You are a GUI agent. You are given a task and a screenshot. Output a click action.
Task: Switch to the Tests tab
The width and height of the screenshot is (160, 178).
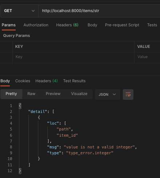point(152,25)
